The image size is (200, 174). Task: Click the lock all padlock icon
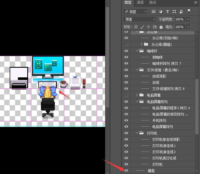pos(161,27)
